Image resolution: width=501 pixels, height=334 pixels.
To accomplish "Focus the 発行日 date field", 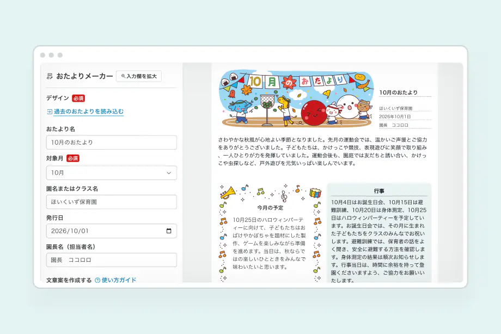I will point(112,231).
